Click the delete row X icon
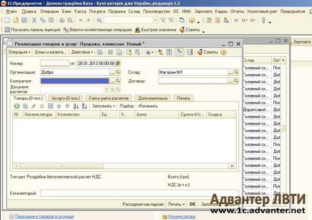The height and width of the screenshot is (220, 312). 42,106
